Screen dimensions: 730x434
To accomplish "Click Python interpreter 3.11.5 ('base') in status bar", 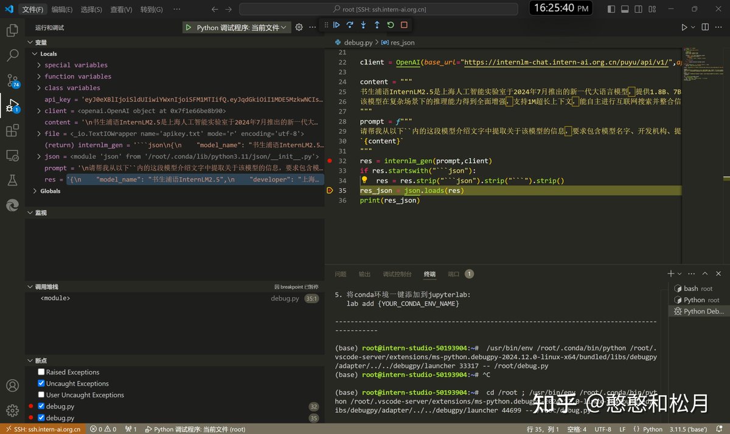I will [x=689, y=429].
